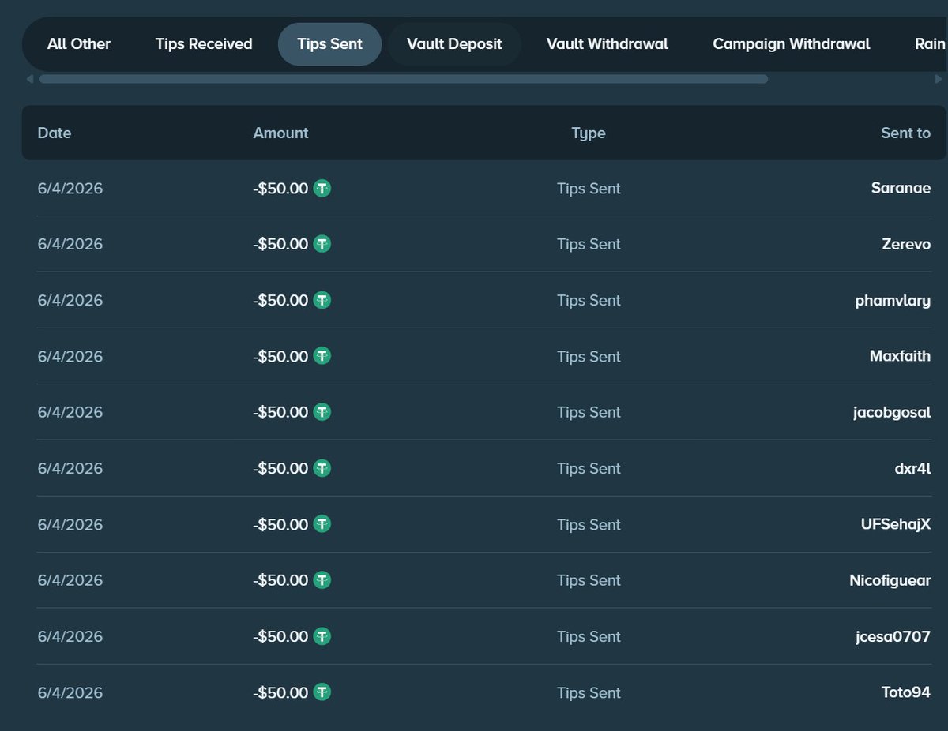
Task: Click the -$50.00 amount in Toto94 row
Action: coord(280,692)
